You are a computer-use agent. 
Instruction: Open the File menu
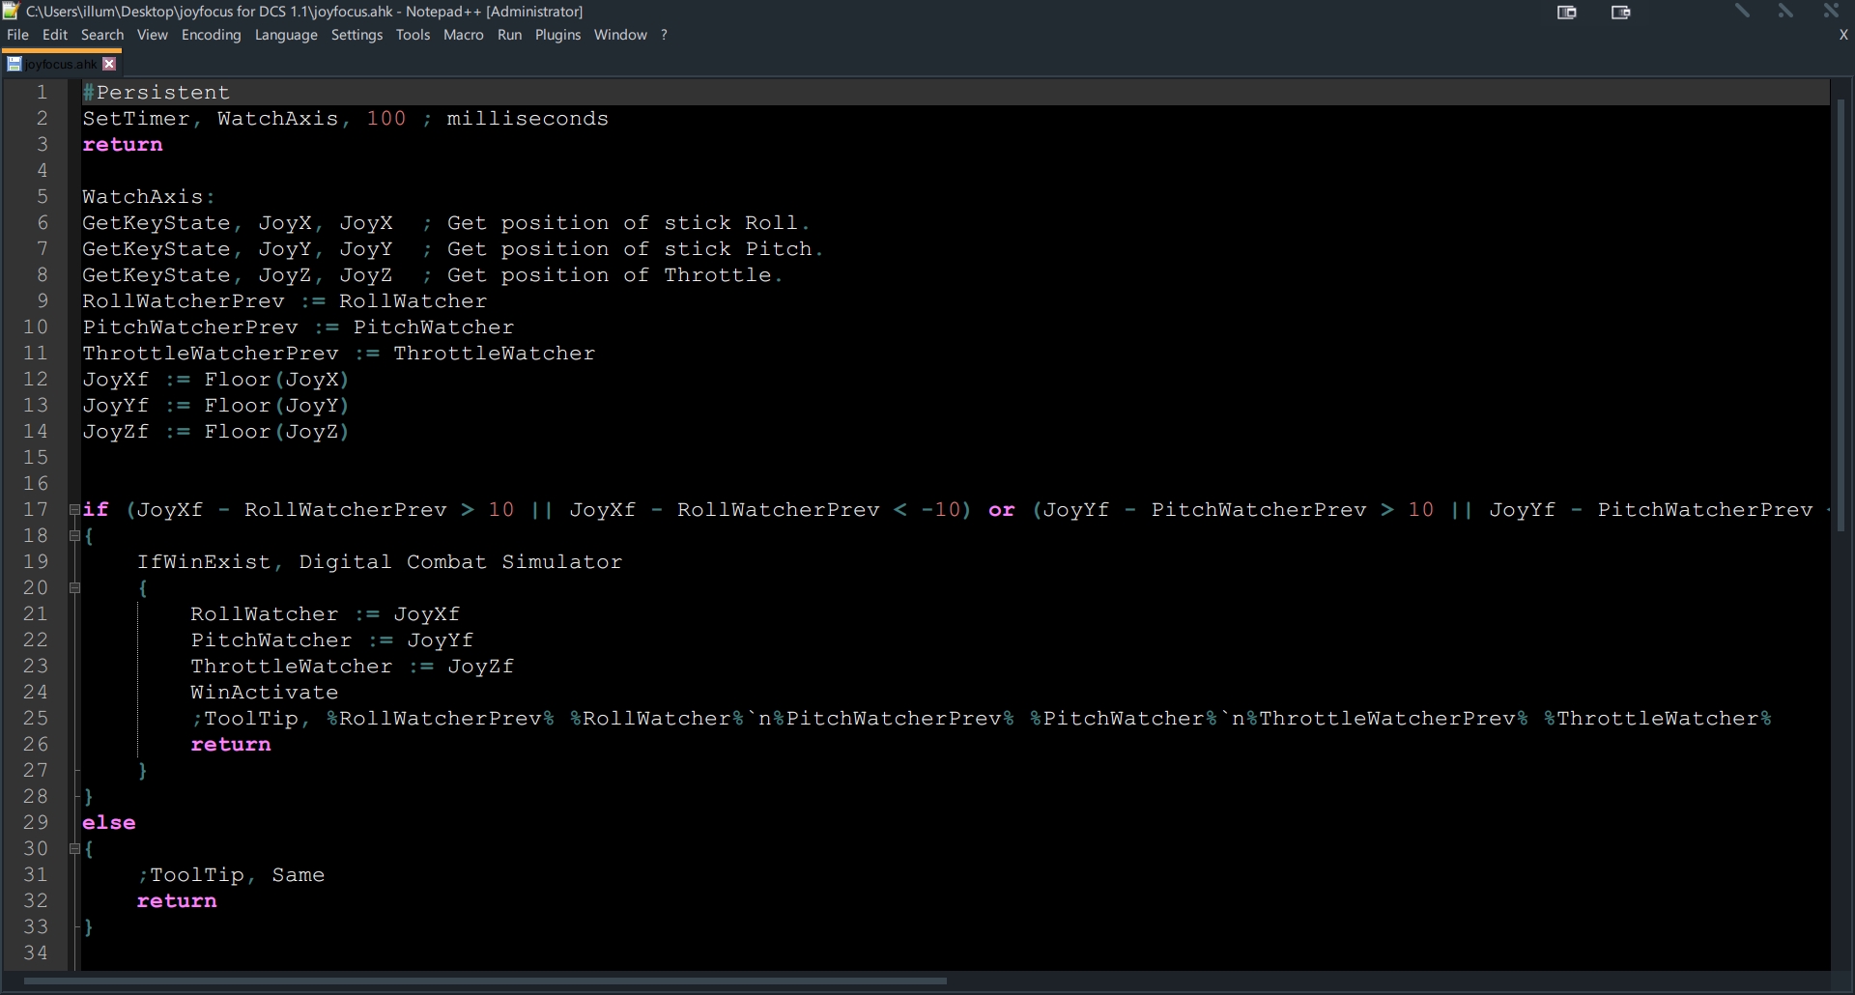point(17,35)
